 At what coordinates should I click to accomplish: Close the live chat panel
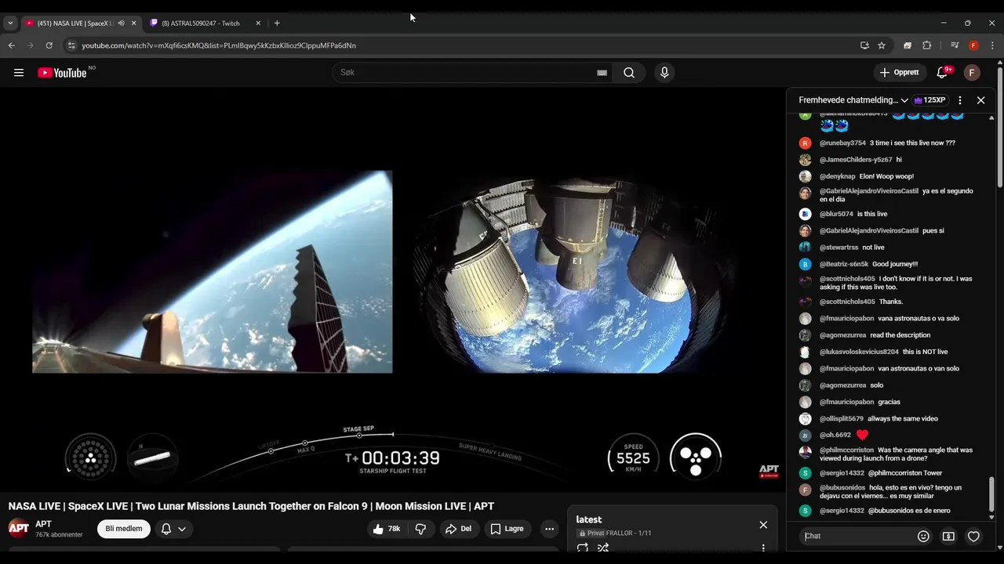[980, 100]
